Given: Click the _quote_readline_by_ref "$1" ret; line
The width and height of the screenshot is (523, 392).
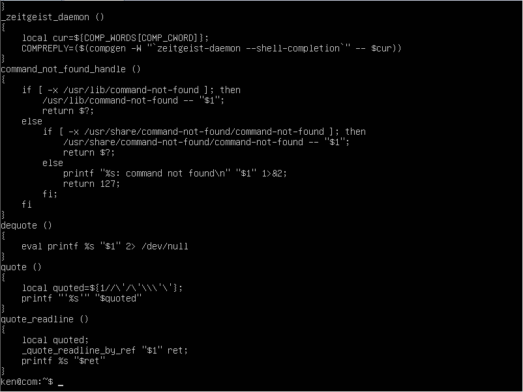Looking at the screenshot, I should (105, 350).
